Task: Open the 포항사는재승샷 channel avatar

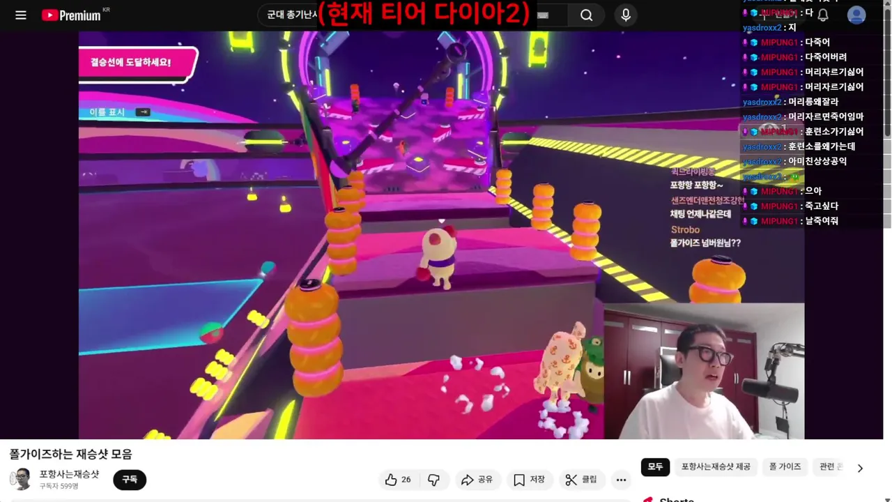Action: 21,479
